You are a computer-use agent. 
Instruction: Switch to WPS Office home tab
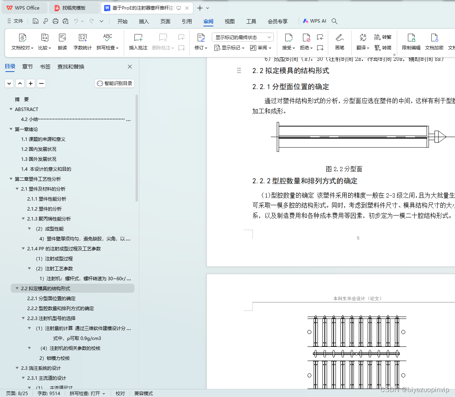click(25, 8)
